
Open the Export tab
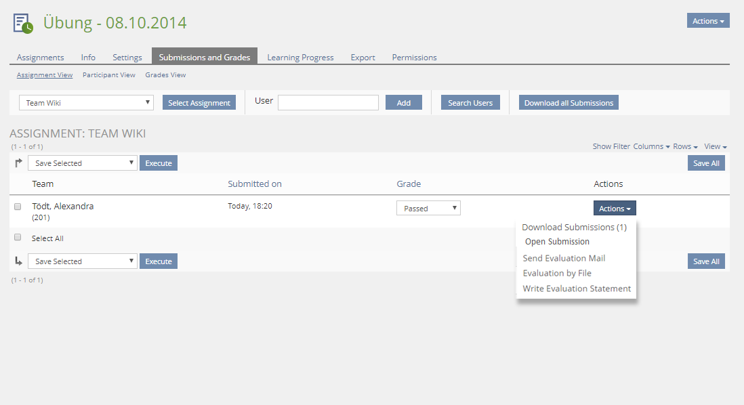[363, 58]
